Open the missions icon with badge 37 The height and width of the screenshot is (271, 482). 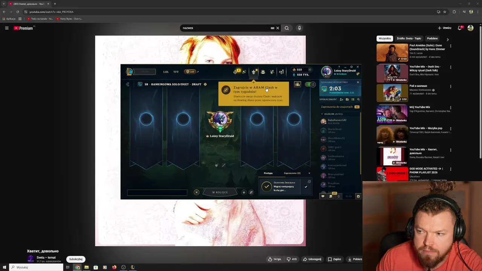(331, 196)
